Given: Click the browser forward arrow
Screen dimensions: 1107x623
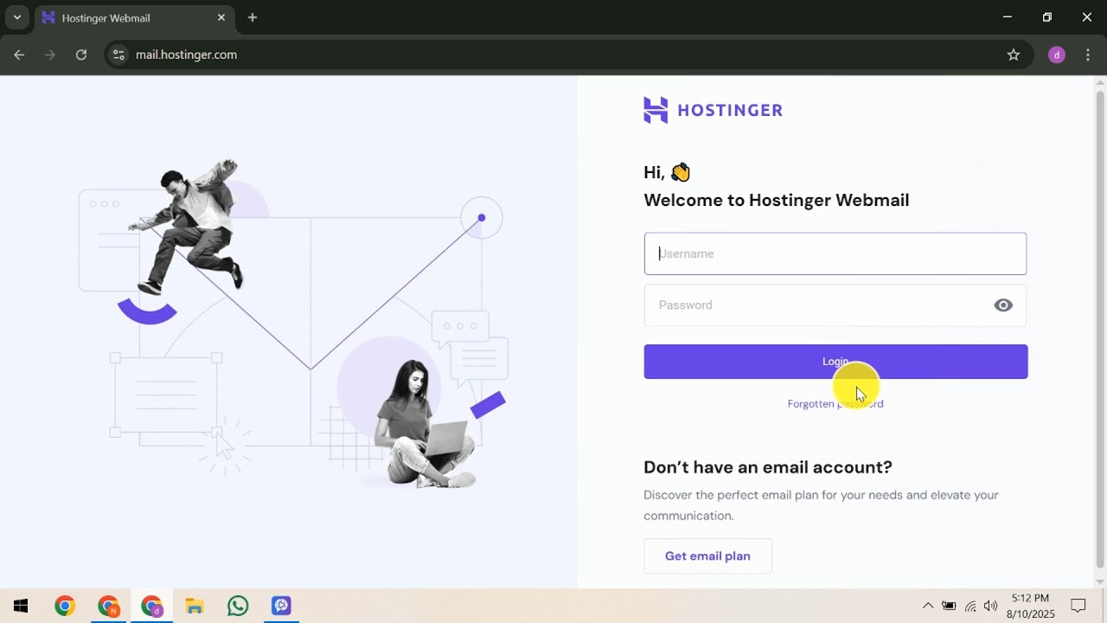Looking at the screenshot, I should (x=50, y=55).
